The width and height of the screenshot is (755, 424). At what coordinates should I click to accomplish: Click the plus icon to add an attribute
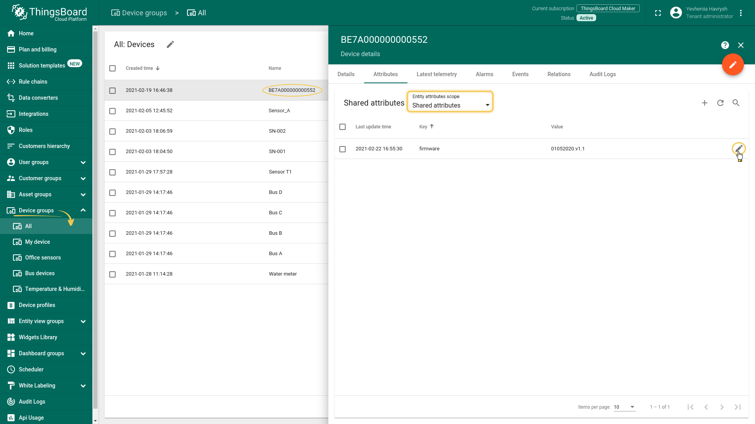705,103
